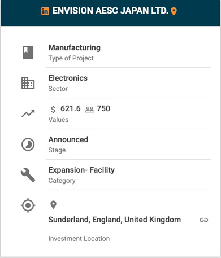Open the chain link icon beside location

204,220
